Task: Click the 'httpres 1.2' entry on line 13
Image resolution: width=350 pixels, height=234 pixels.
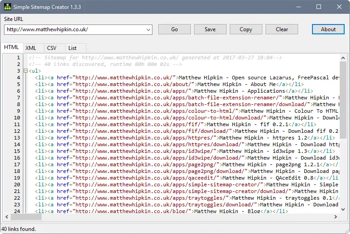Action: [x=290, y=138]
